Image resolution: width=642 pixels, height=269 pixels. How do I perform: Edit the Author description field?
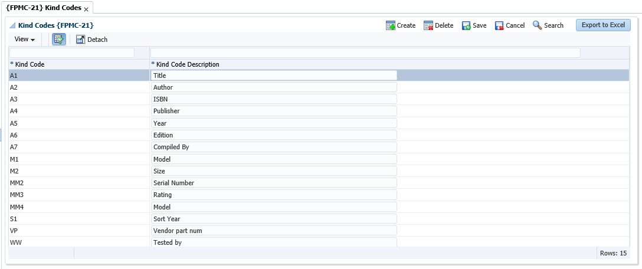pyautogui.click(x=274, y=87)
